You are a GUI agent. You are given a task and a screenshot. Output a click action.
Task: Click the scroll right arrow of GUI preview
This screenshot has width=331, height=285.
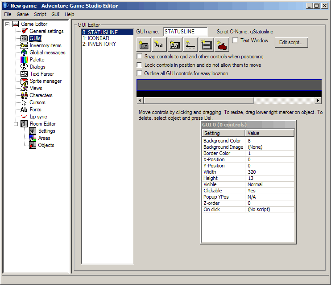tap(318, 101)
